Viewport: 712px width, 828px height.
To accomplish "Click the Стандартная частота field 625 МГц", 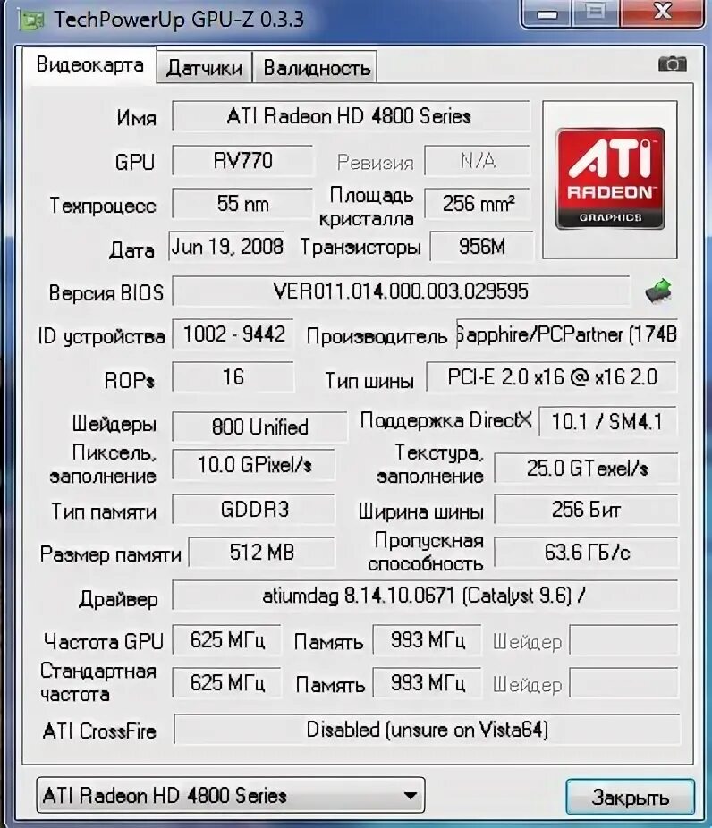I will point(227,683).
